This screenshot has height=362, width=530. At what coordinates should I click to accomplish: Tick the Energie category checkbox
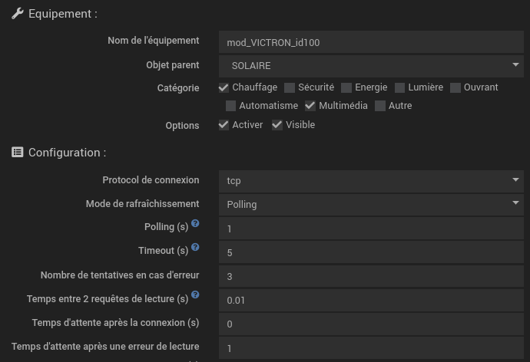(x=346, y=88)
